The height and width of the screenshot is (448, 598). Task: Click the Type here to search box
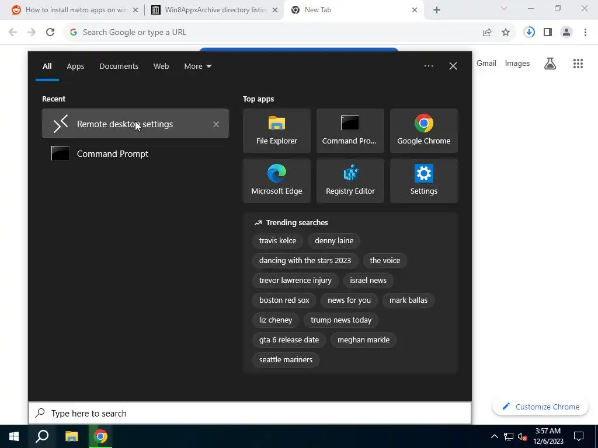[250, 413]
